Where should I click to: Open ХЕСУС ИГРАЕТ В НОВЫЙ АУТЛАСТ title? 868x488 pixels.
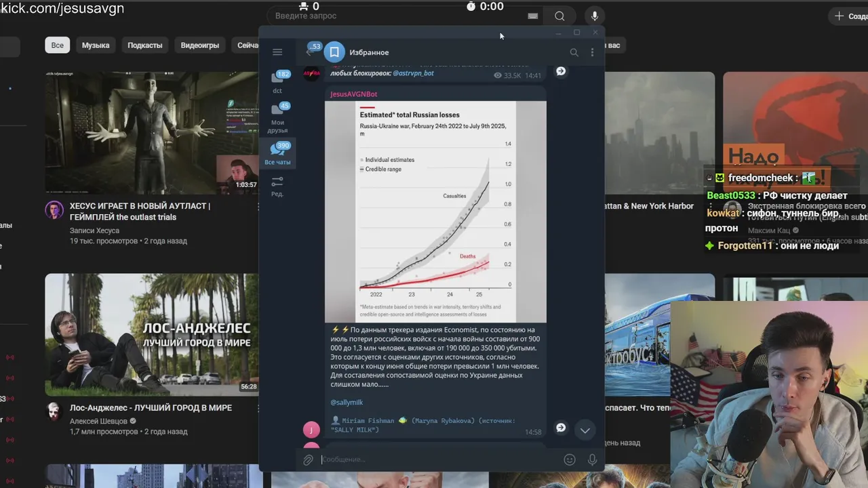(x=140, y=211)
